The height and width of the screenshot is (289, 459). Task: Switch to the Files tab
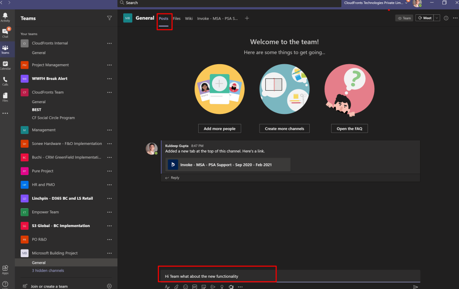pos(177,18)
